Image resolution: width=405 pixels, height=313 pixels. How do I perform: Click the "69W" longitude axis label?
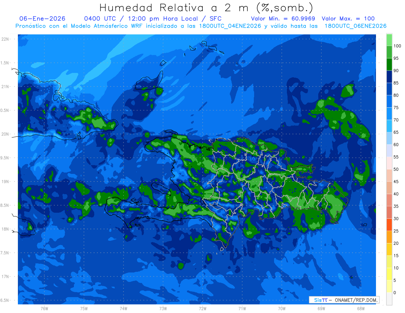click(321, 309)
